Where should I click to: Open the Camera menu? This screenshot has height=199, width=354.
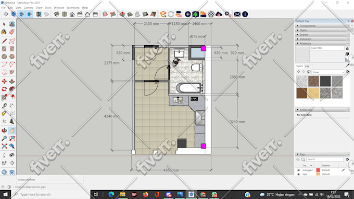click(29, 8)
